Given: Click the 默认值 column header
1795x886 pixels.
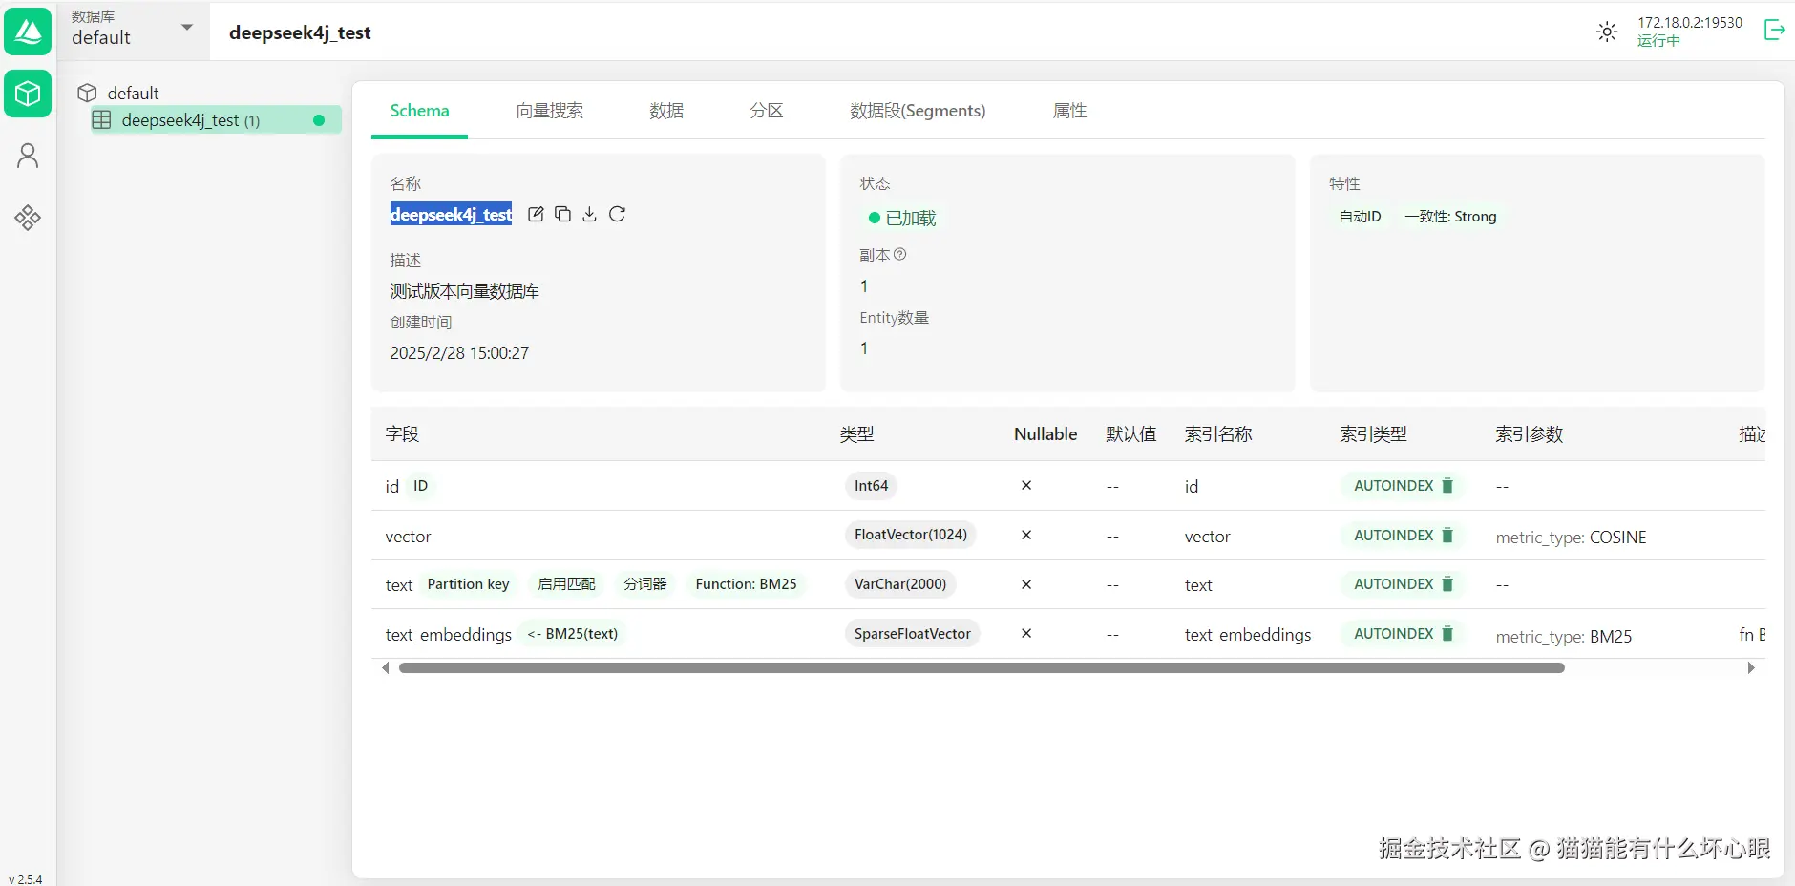Looking at the screenshot, I should tap(1131, 434).
